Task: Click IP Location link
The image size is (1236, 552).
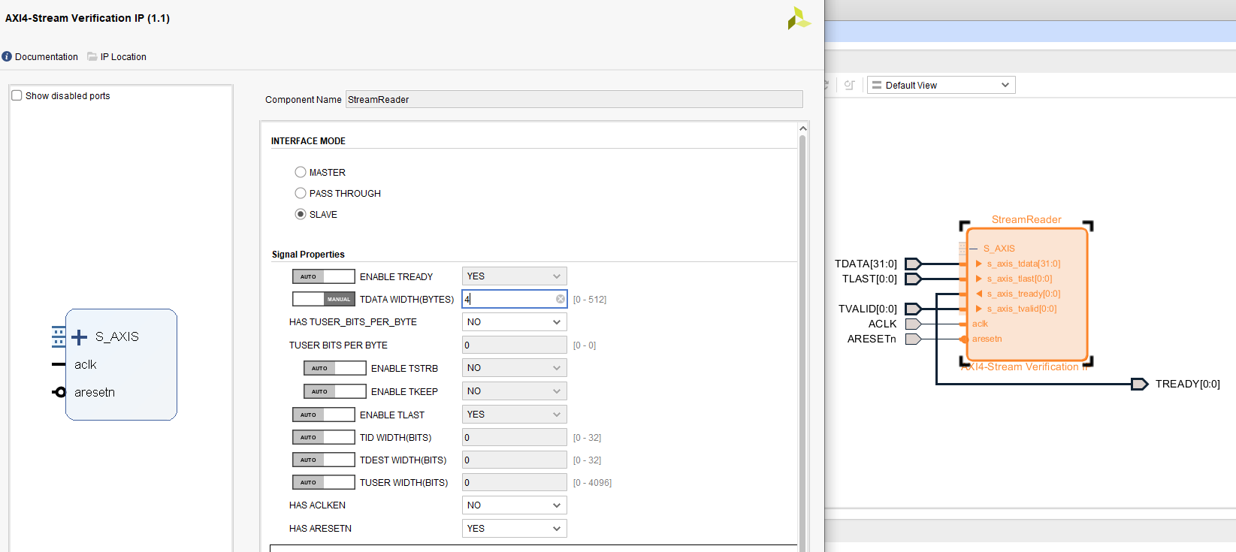Action: [123, 56]
